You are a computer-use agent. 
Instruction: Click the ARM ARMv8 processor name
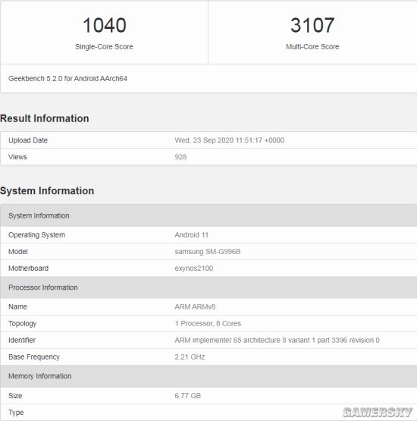(195, 306)
